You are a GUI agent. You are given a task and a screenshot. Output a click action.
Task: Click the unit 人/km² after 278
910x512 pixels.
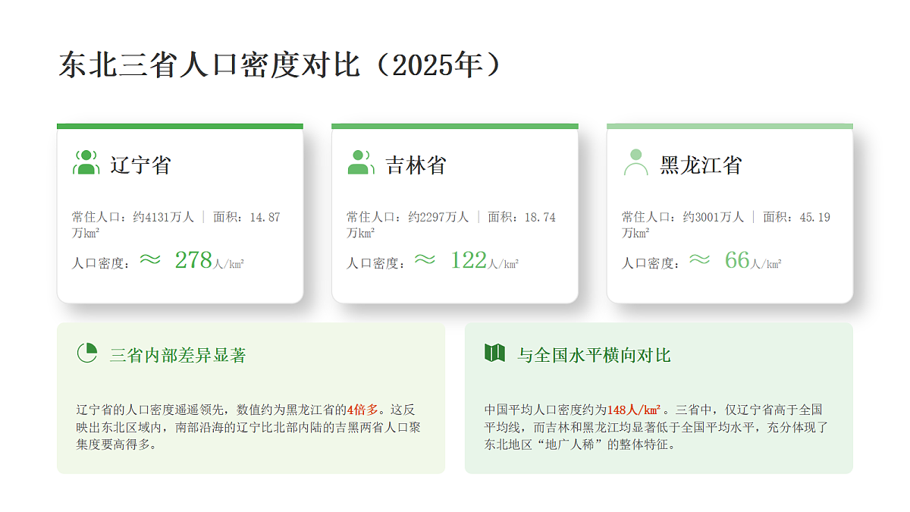coord(229,264)
